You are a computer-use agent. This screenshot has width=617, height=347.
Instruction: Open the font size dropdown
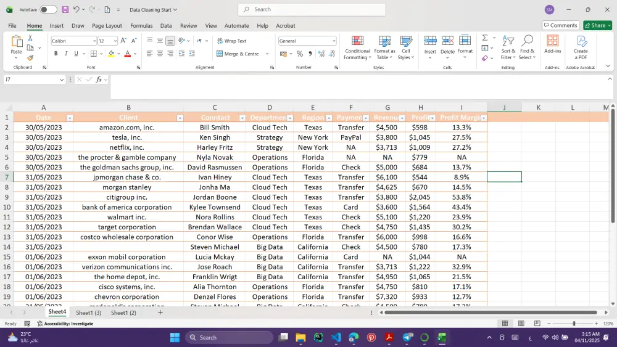point(115,41)
